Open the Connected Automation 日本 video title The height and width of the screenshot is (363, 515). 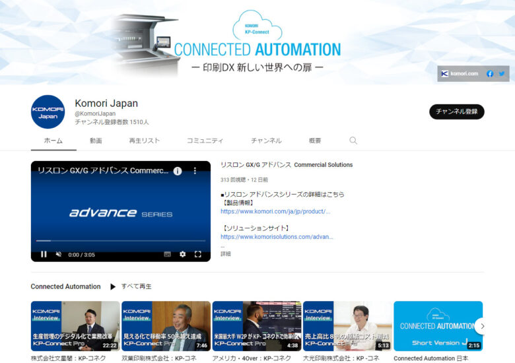(431, 358)
